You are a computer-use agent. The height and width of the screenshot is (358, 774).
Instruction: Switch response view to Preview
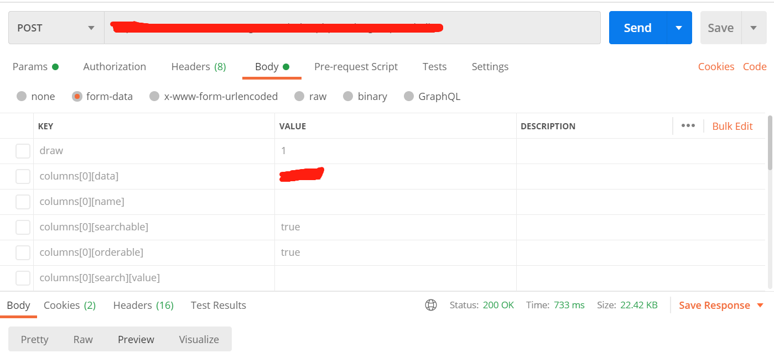pos(136,339)
